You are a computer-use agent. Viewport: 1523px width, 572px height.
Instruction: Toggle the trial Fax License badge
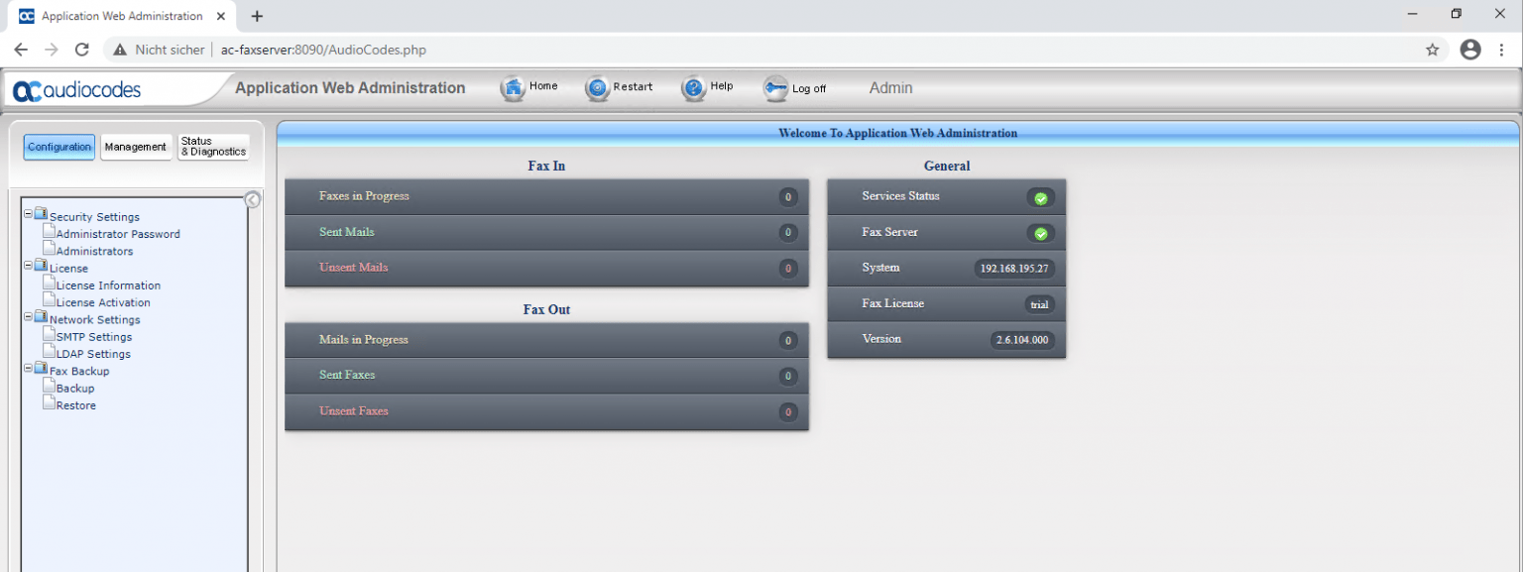(x=1038, y=304)
